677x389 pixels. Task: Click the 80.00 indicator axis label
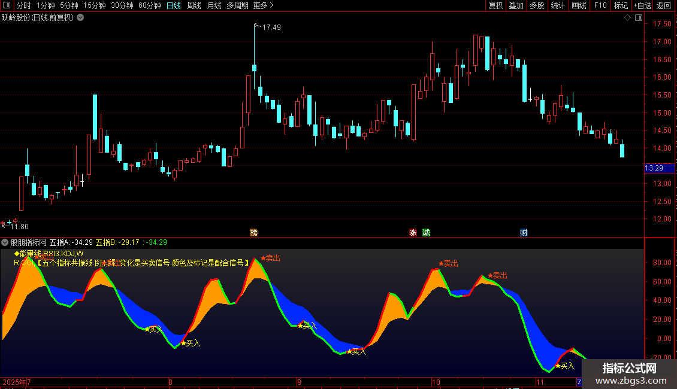(x=662, y=262)
